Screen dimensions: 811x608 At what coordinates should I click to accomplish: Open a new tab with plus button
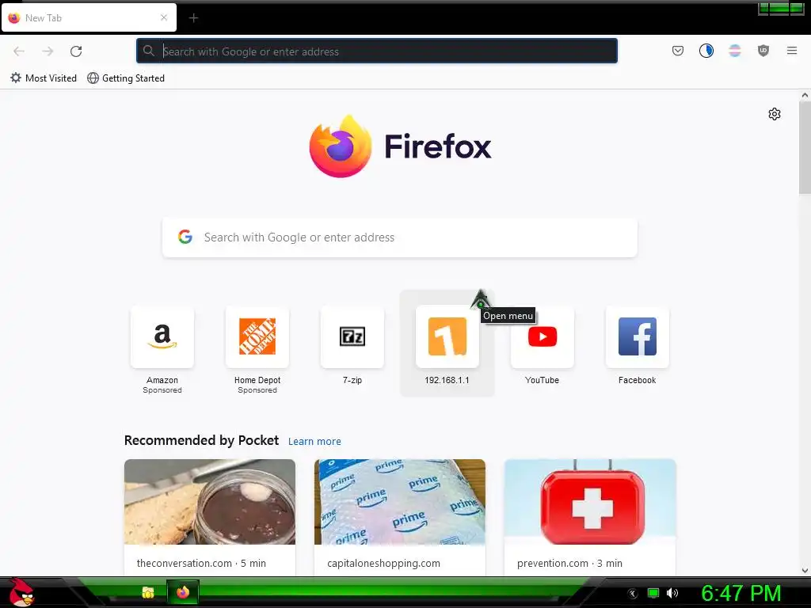[193, 18]
